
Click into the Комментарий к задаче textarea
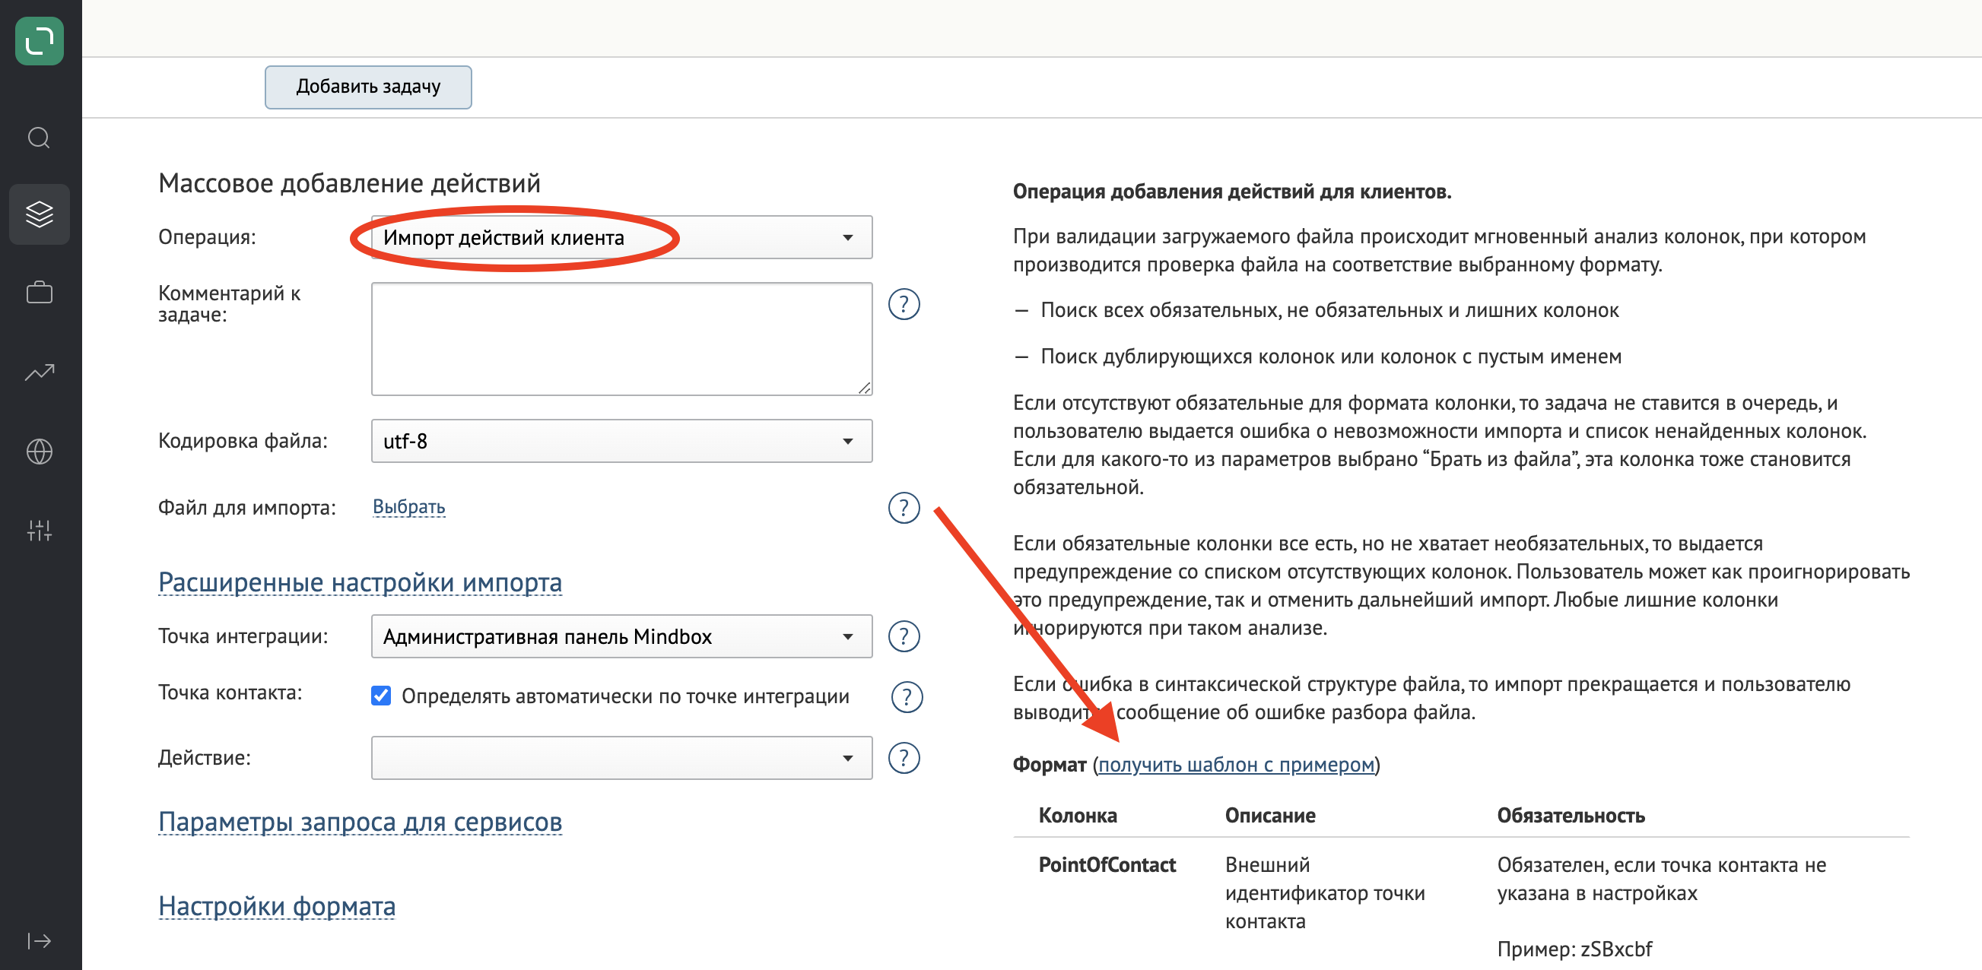(x=621, y=339)
